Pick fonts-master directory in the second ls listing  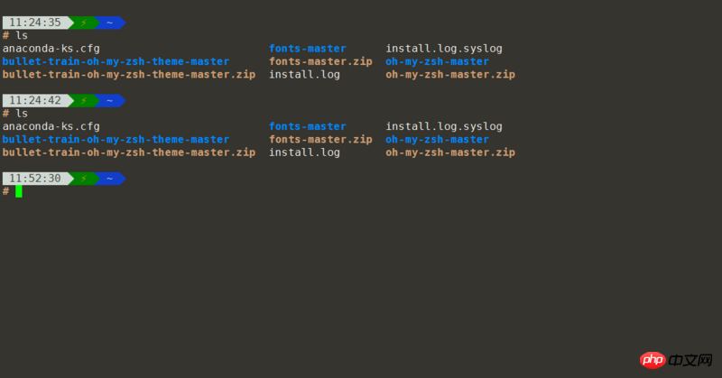[x=308, y=126]
